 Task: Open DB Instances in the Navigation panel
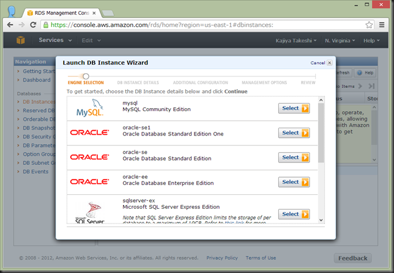click(x=39, y=101)
